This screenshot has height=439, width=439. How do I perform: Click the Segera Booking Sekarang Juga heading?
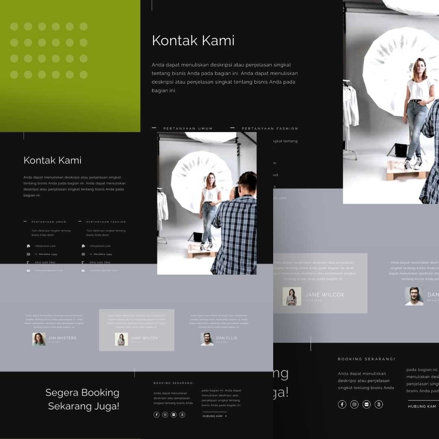coord(83,399)
